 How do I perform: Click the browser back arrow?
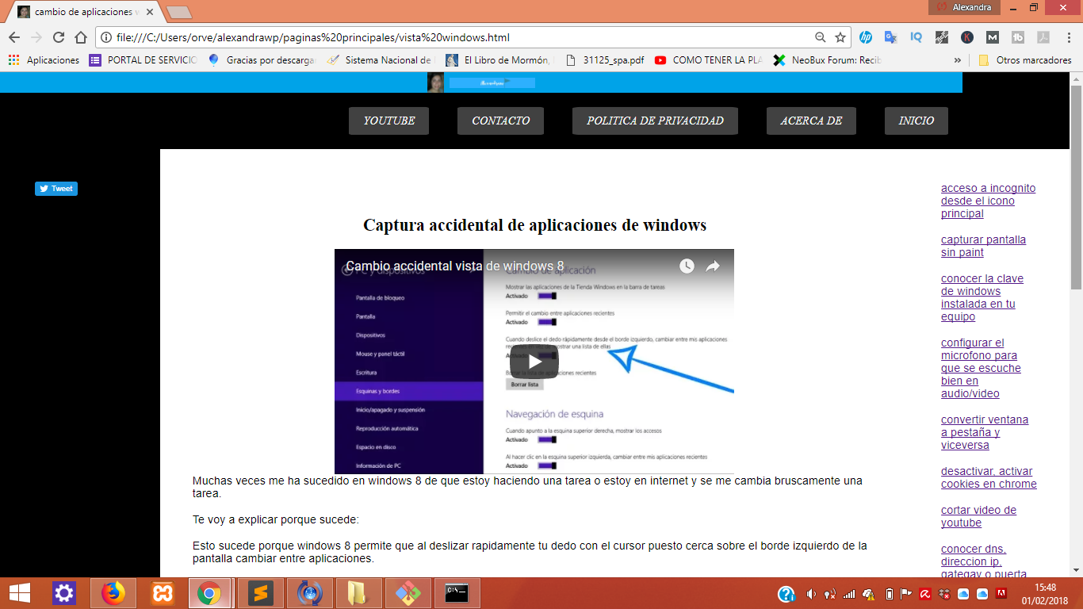coord(14,37)
